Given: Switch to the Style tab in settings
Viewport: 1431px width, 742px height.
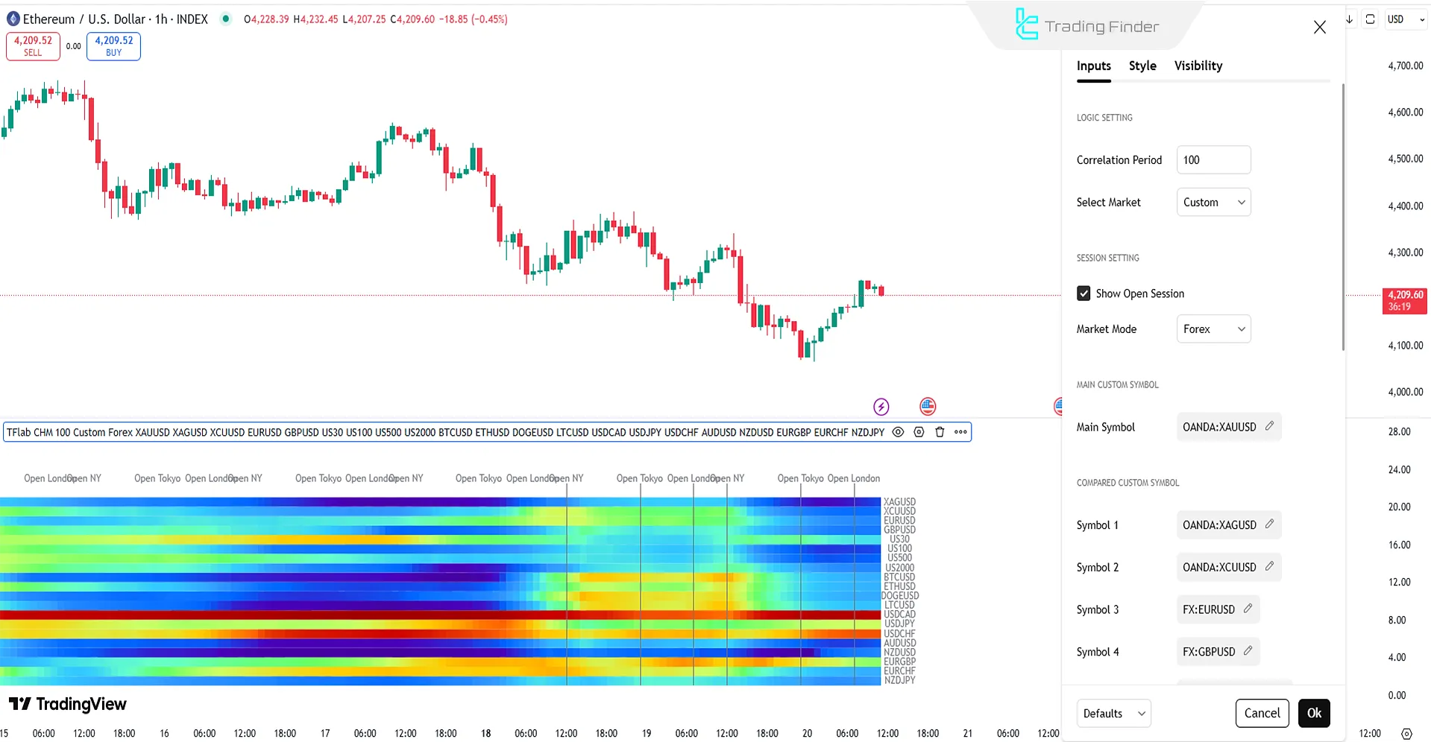Looking at the screenshot, I should pos(1142,66).
